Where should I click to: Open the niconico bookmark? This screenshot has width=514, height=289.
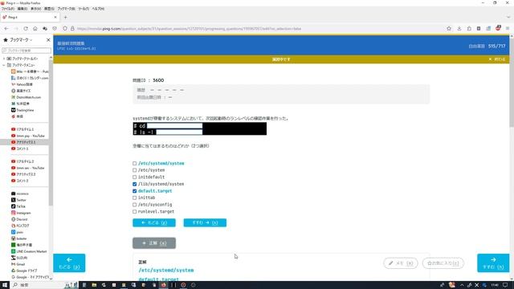(19, 193)
